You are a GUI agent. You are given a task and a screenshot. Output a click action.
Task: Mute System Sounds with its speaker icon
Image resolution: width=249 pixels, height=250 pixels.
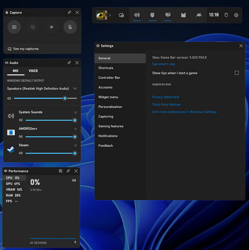pos(20,120)
